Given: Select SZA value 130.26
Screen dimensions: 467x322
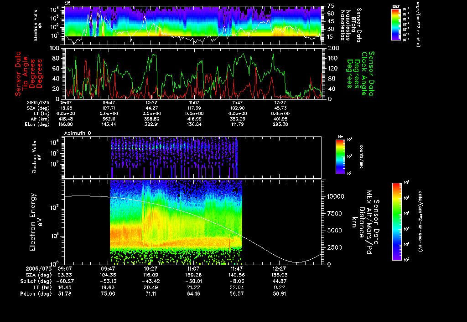Looking at the screenshot, I should click(x=193, y=275).
